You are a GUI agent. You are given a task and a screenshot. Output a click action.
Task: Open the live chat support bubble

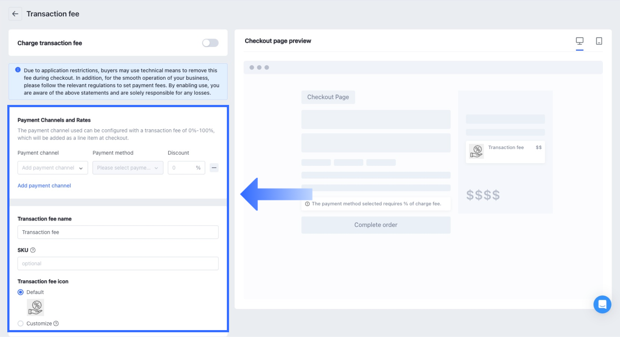pos(602,304)
